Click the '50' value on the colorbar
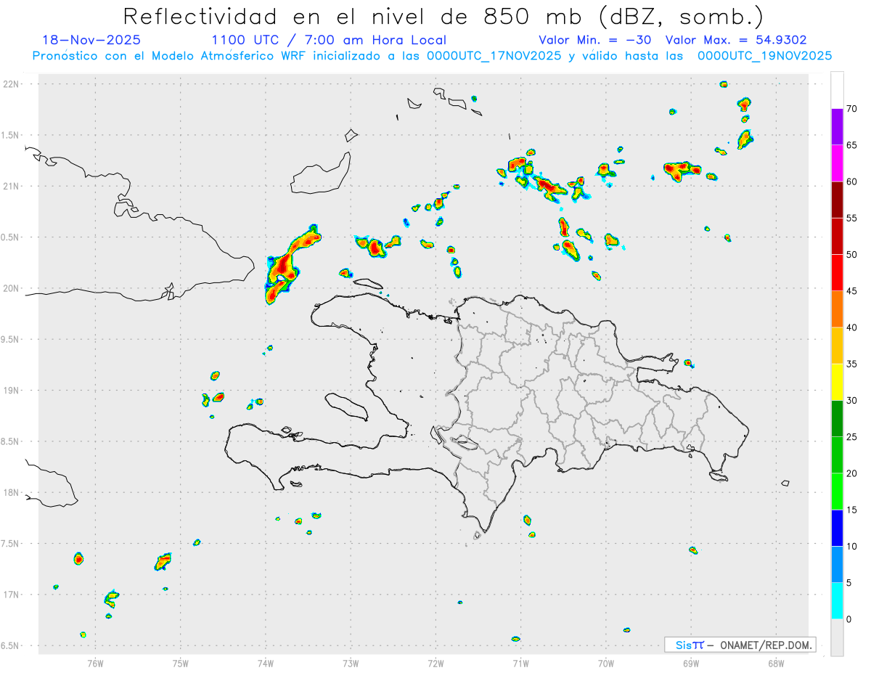 (852, 255)
